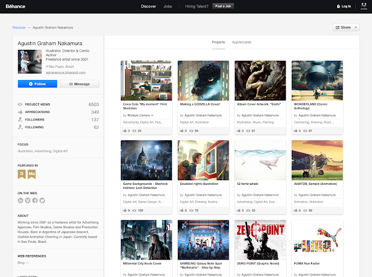Image resolution: width=372 pixels, height=277 pixels.
Task: Open the PUMA Run Faster thumbnail
Action: [317, 240]
